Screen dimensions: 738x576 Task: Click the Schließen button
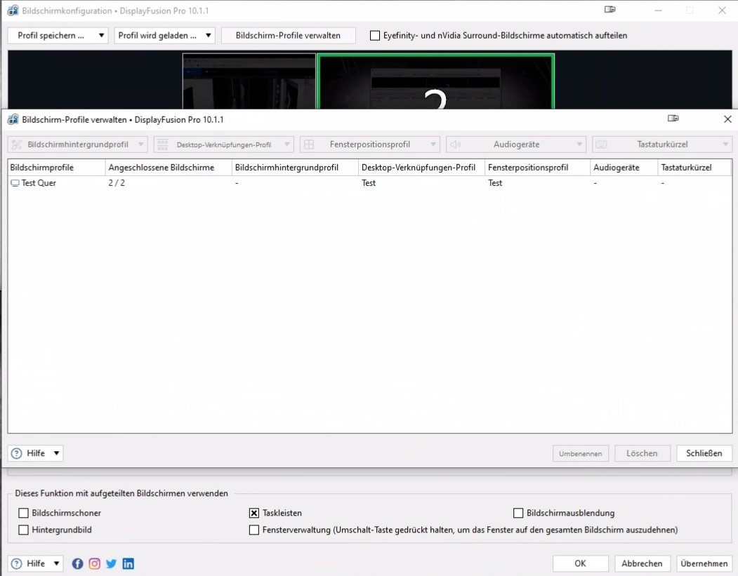[704, 453]
